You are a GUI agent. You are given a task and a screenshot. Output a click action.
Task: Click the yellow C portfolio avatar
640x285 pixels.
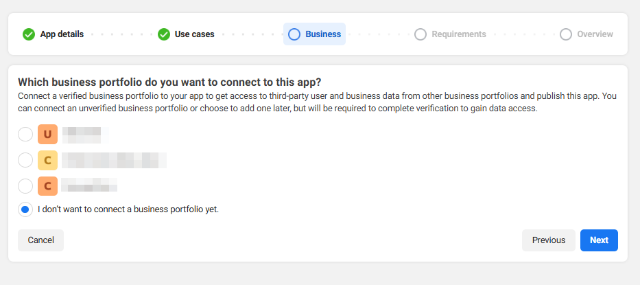[x=47, y=161]
